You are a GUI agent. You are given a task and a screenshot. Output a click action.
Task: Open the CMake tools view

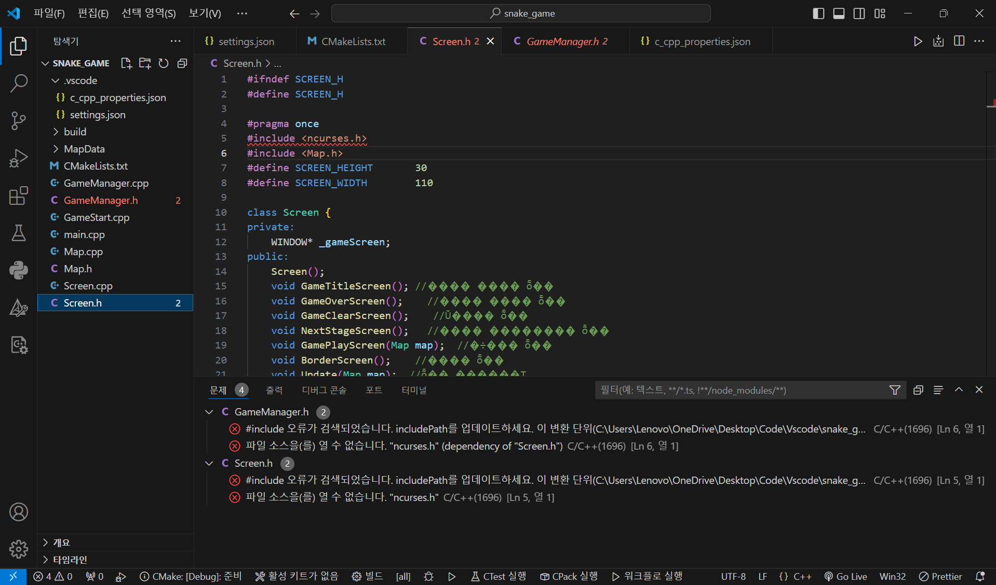click(x=19, y=308)
